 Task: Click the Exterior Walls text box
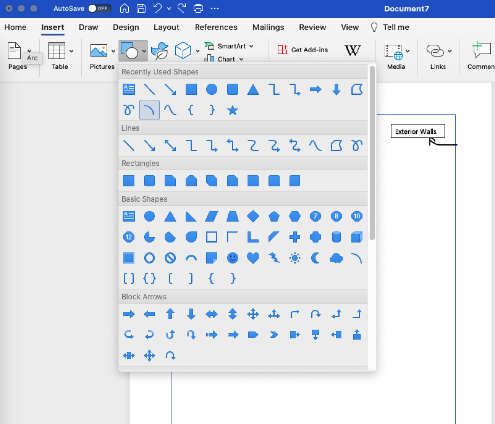pos(417,131)
